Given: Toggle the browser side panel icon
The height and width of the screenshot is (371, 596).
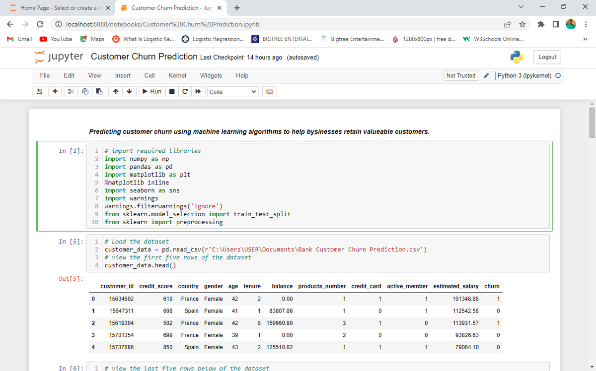Looking at the screenshot, I should coord(555,24).
